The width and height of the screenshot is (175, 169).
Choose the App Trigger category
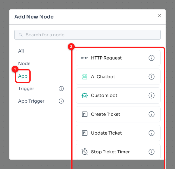(x=31, y=101)
